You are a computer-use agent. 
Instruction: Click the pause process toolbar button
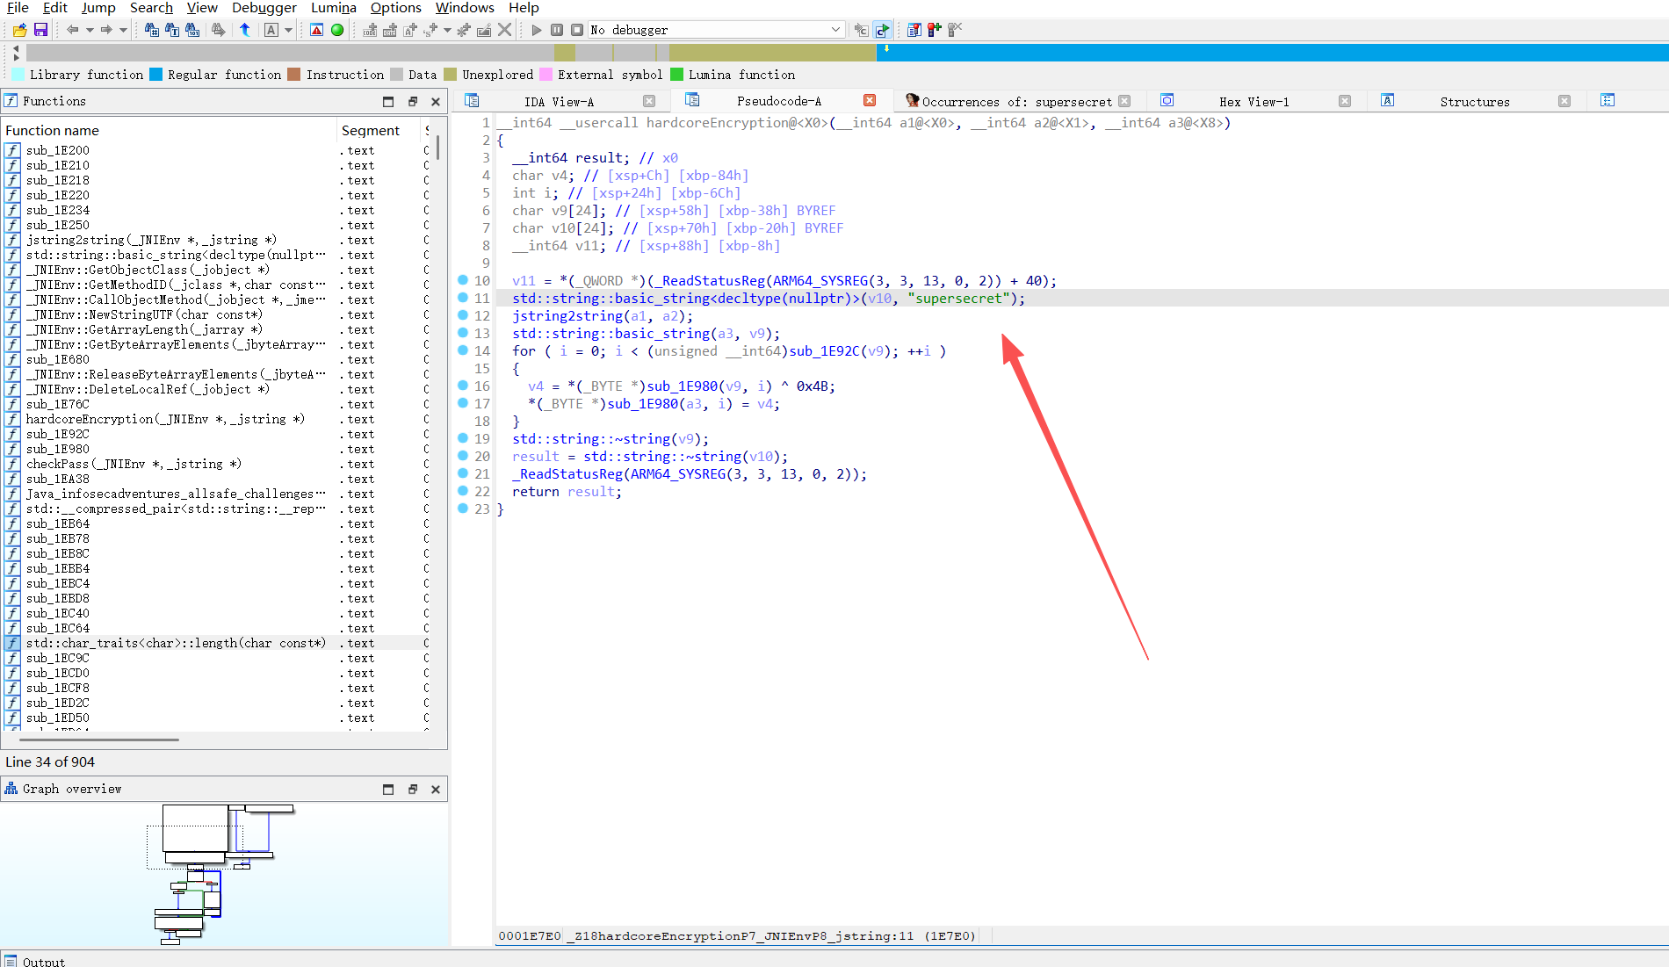557,30
